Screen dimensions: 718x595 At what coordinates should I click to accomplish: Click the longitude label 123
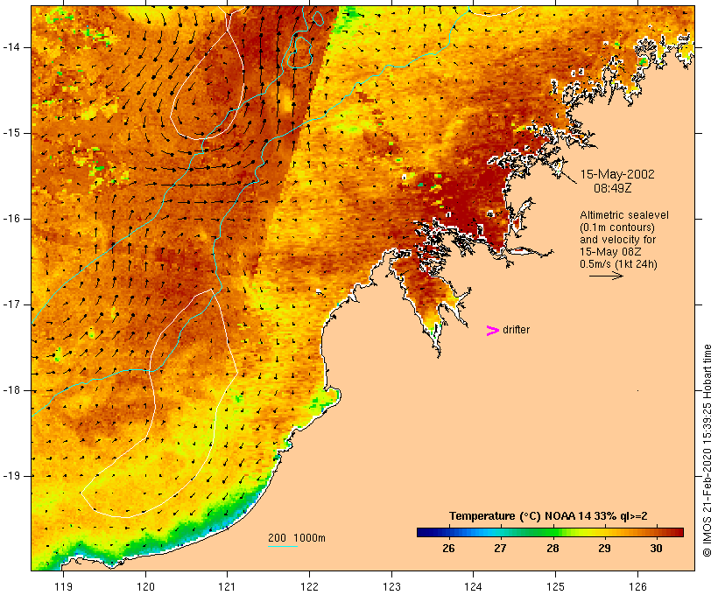tap(391, 586)
